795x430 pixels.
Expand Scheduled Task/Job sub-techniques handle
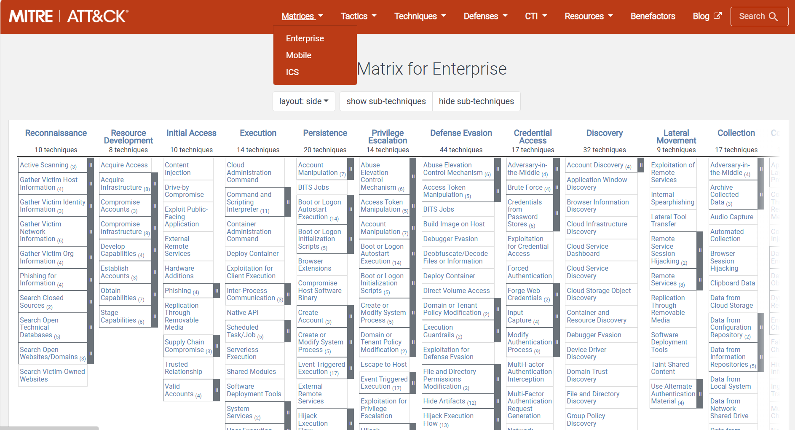(x=288, y=331)
